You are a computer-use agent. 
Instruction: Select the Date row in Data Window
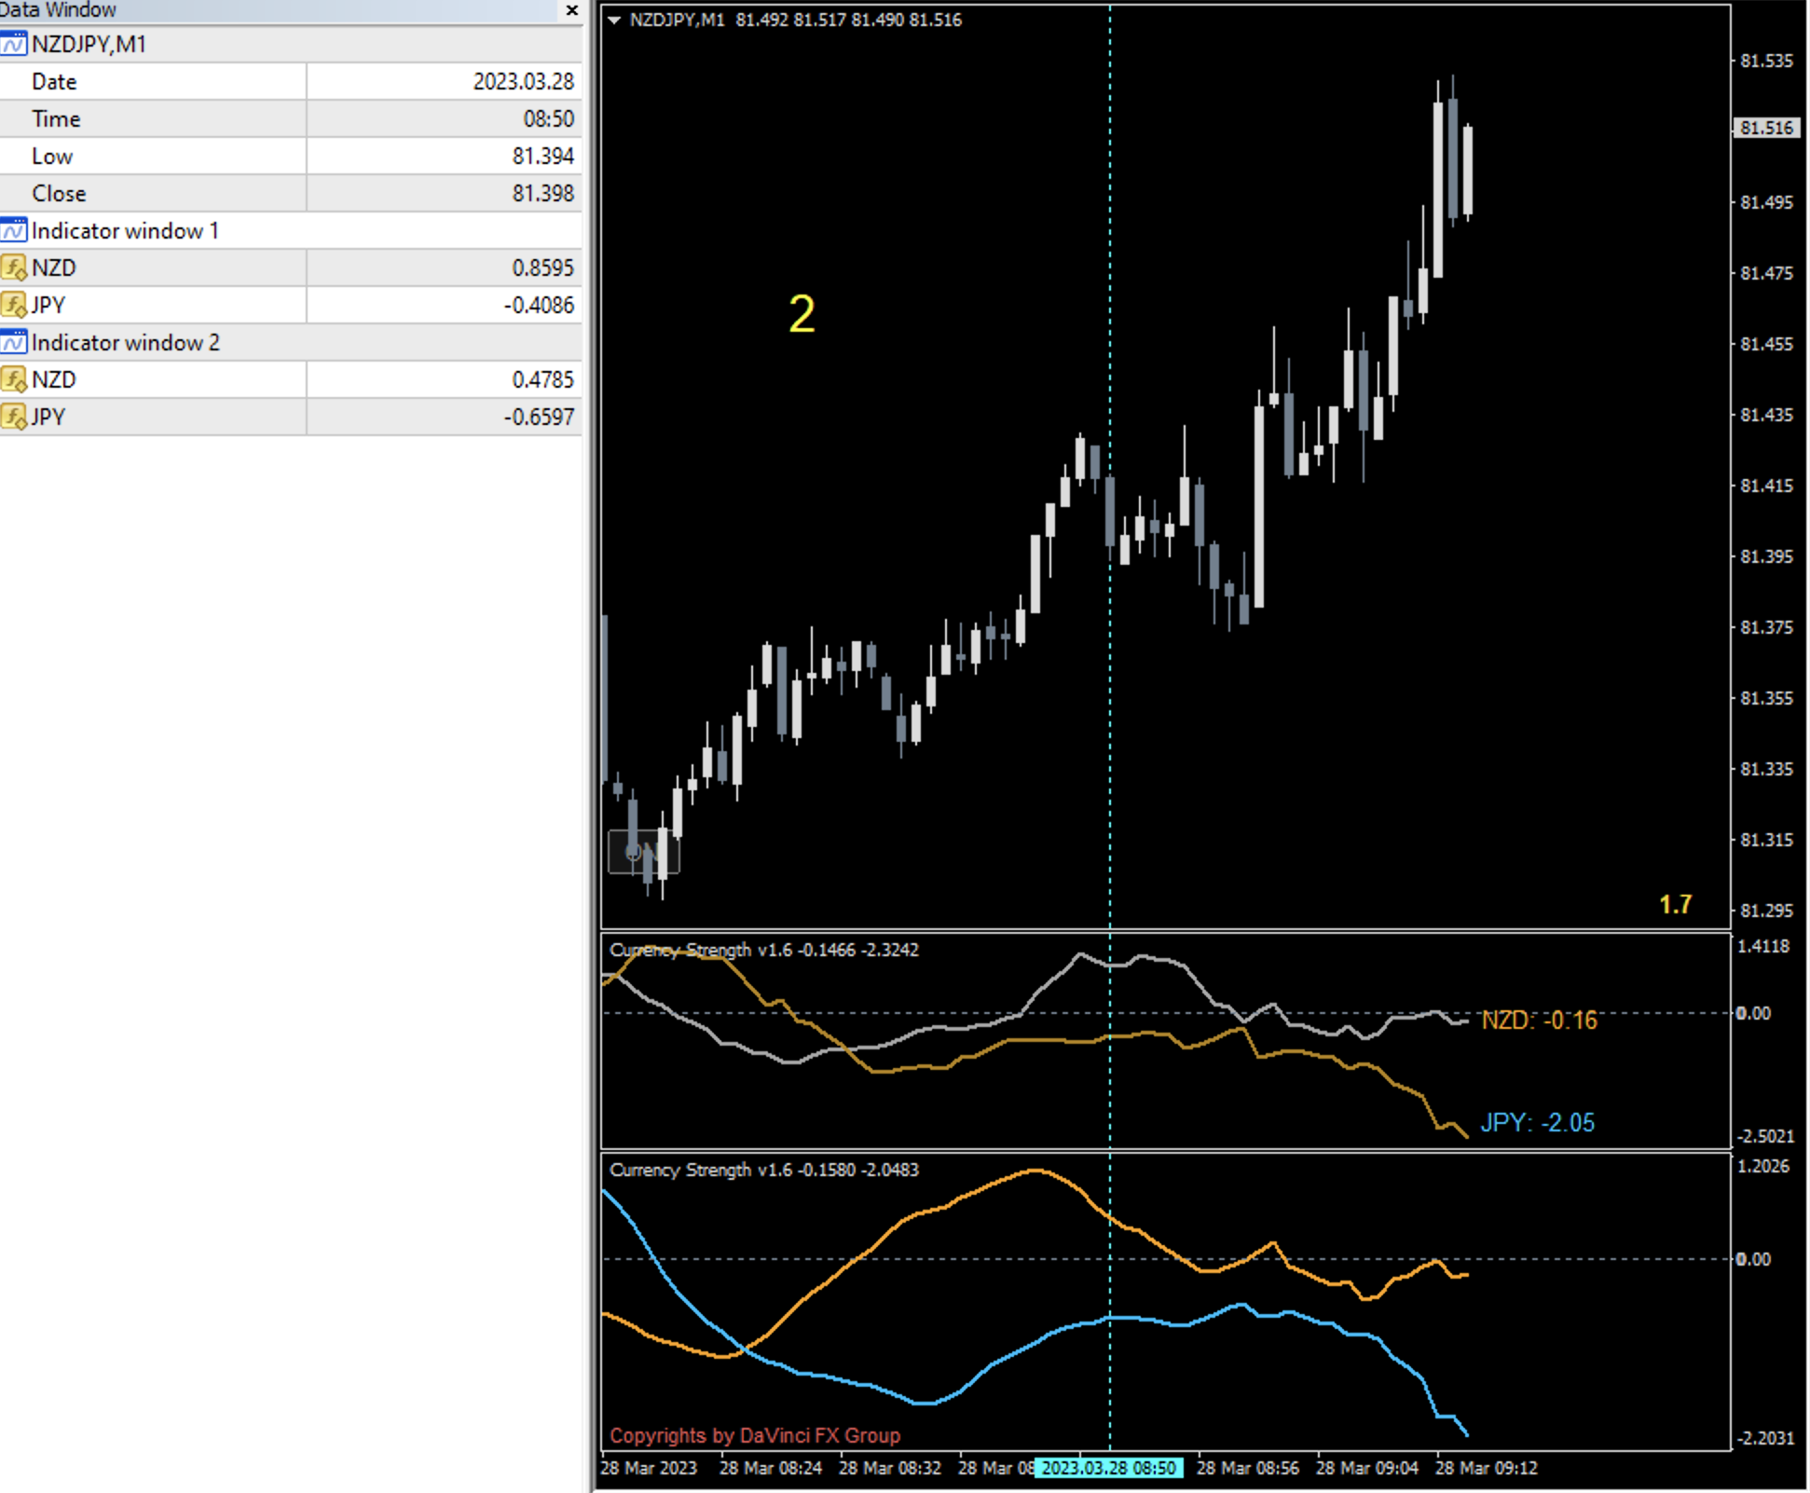[54, 81]
